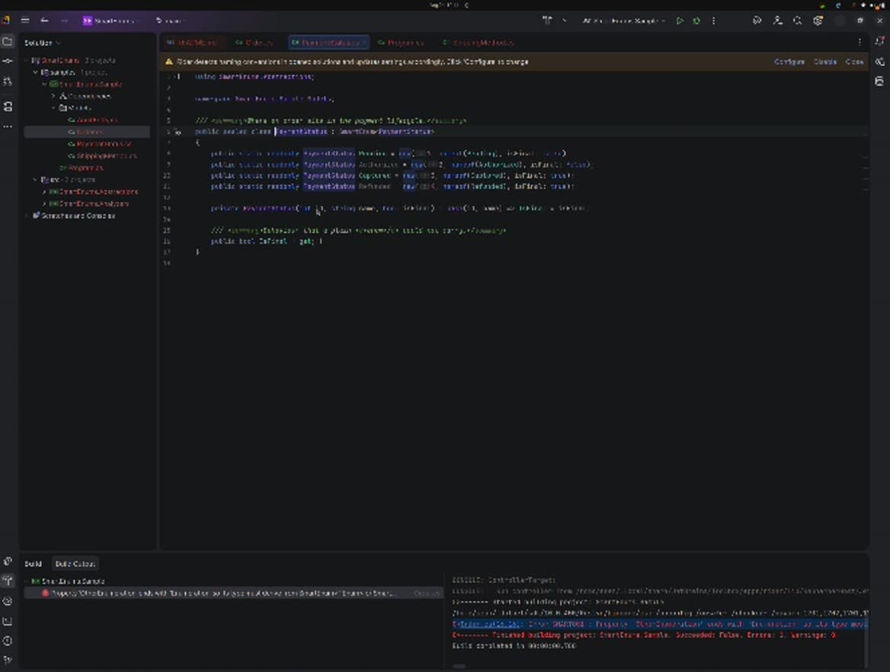Open the Terminal icon in bottom-left sidebar

[8, 622]
